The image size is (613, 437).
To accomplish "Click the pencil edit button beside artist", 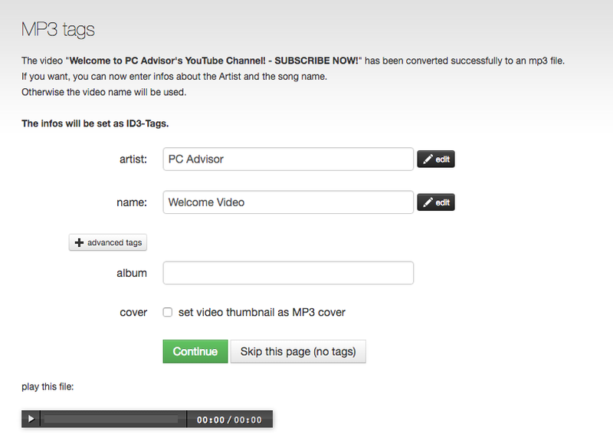I will click(436, 159).
